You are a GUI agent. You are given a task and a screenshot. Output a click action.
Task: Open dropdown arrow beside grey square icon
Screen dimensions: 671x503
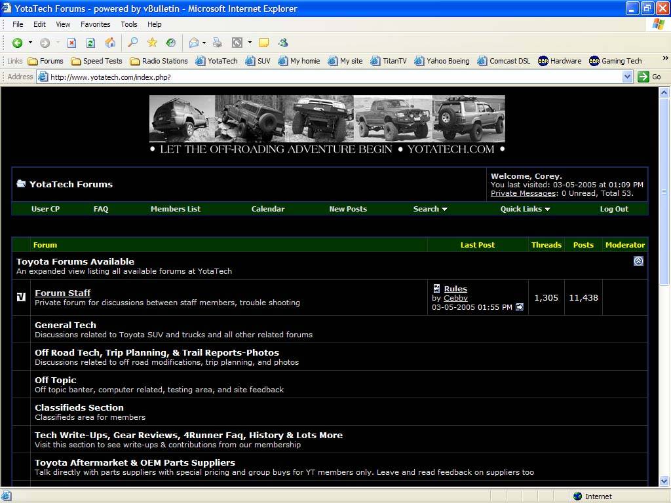(x=250, y=43)
